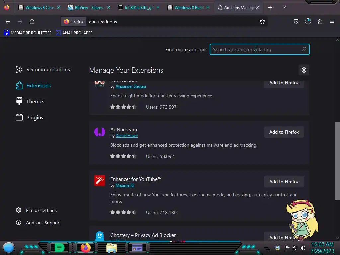
Task: Open the Action Center flag tray icon
Action: click(x=287, y=248)
